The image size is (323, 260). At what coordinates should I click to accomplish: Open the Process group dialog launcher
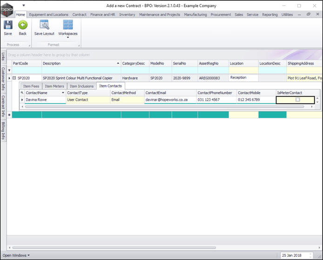pyautogui.click(x=29, y=45)
